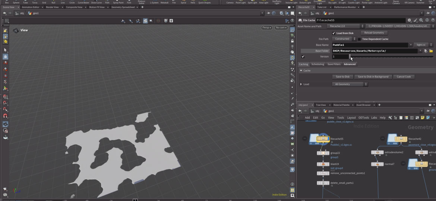Open the Constructed File Path dropdown
This screenshot has height=201, width=436.
pyautogui.click(x=344, y=39)
